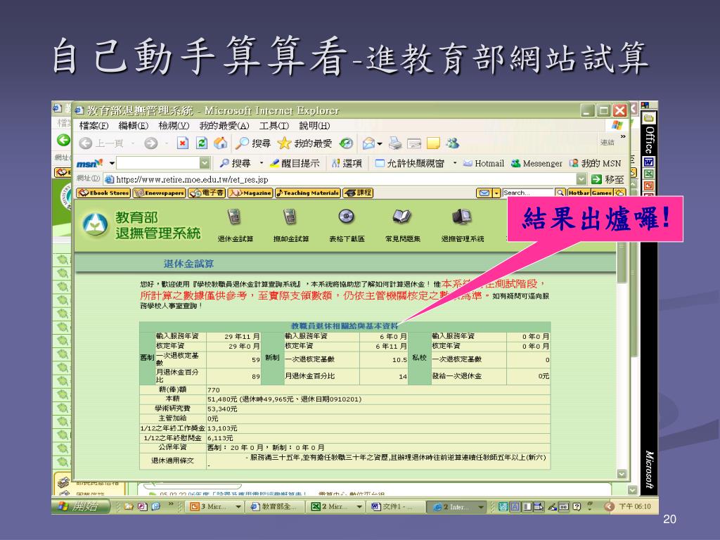The image size is (720, 540).
Task: Click the 連結 Links bar label
Action: coord(607,142)
